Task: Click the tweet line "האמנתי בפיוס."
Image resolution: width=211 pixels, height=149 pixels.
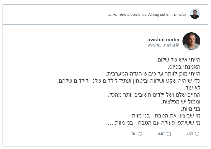Action: pos(184,67)
